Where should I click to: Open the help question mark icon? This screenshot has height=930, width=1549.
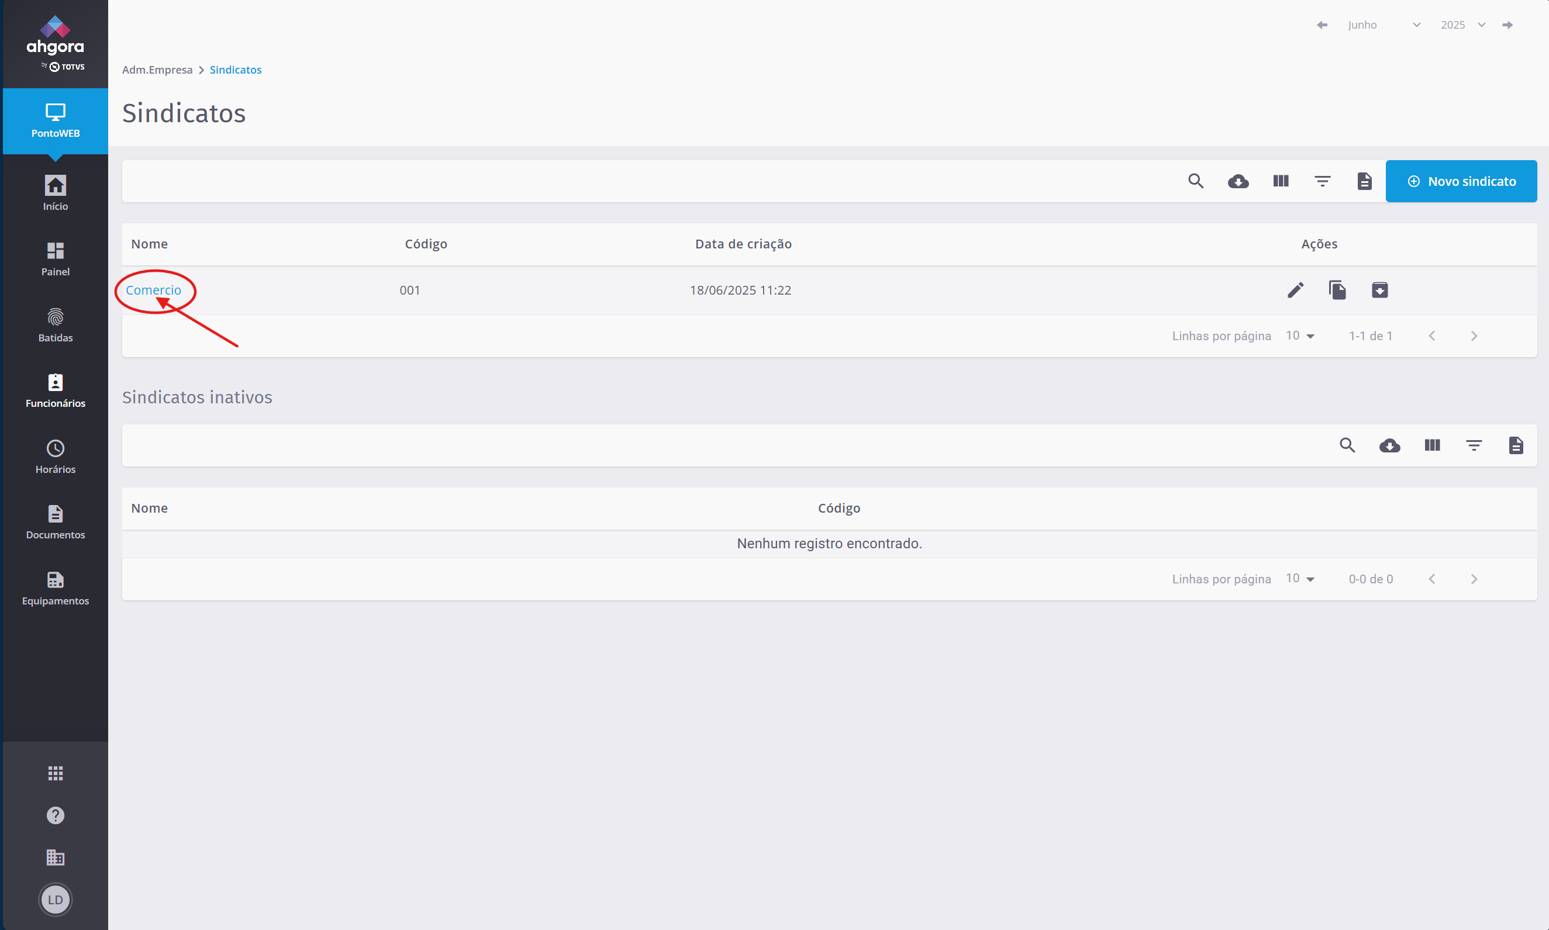tap(55, 815)
